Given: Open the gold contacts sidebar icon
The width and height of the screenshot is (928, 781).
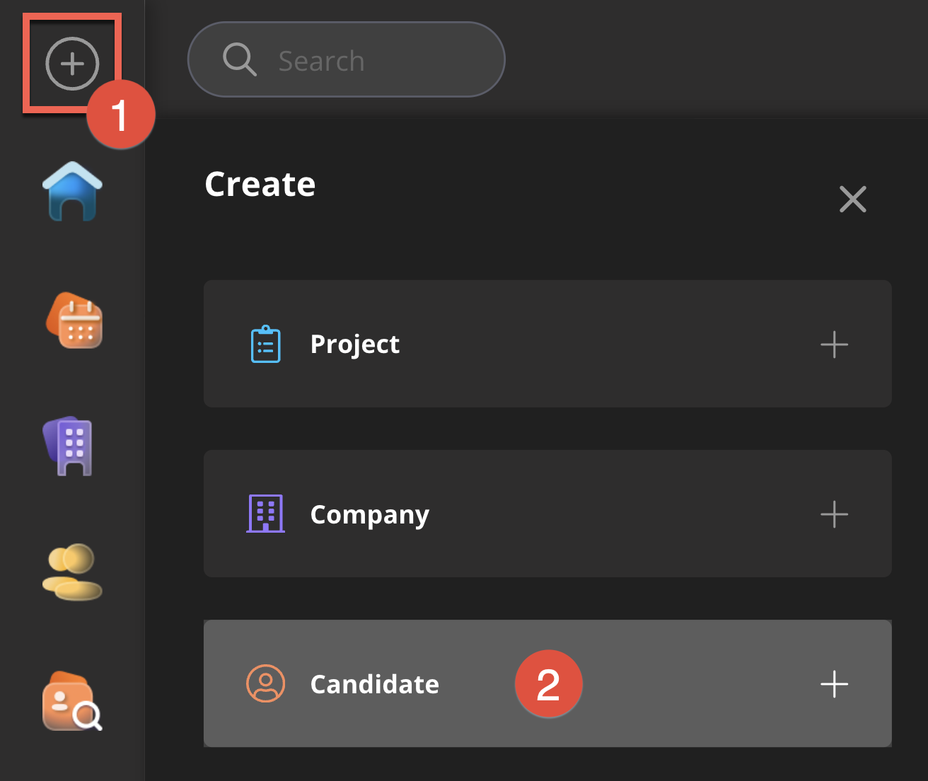Looking at the screenshot, I should pos(72,572).
